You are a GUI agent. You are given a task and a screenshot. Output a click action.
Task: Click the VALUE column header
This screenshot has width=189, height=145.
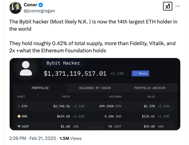pos(151,97)
